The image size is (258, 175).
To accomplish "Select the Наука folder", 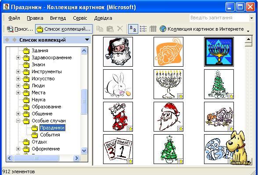I will [39, 100].
